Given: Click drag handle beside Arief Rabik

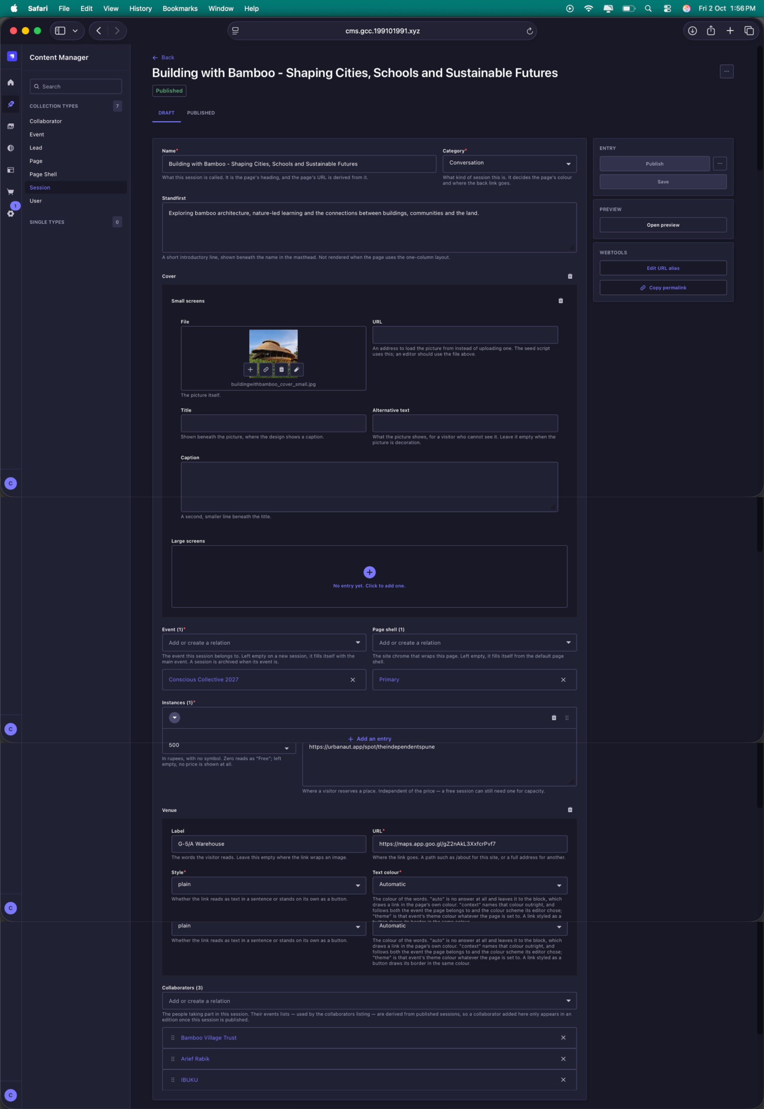Looking at the screenshot, I should [173, 1059].
